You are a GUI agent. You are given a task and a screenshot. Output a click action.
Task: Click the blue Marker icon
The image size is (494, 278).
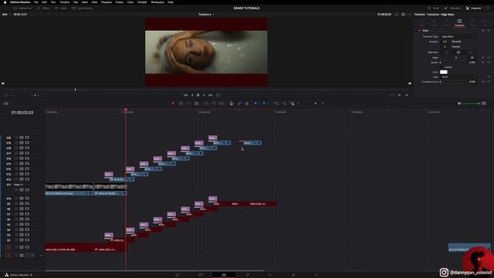[264, 103]
